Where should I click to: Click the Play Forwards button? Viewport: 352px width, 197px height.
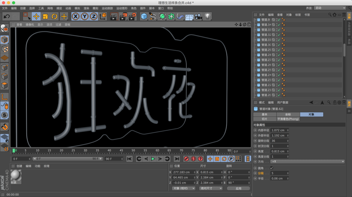pyautogui.click(x=153, y=159)
